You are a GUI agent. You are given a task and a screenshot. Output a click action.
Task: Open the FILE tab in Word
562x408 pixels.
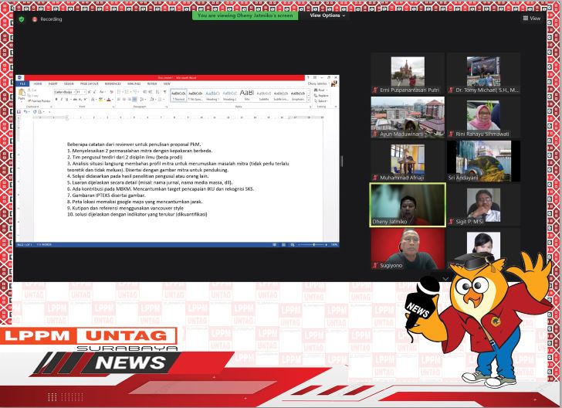click(x=22, y=83)
